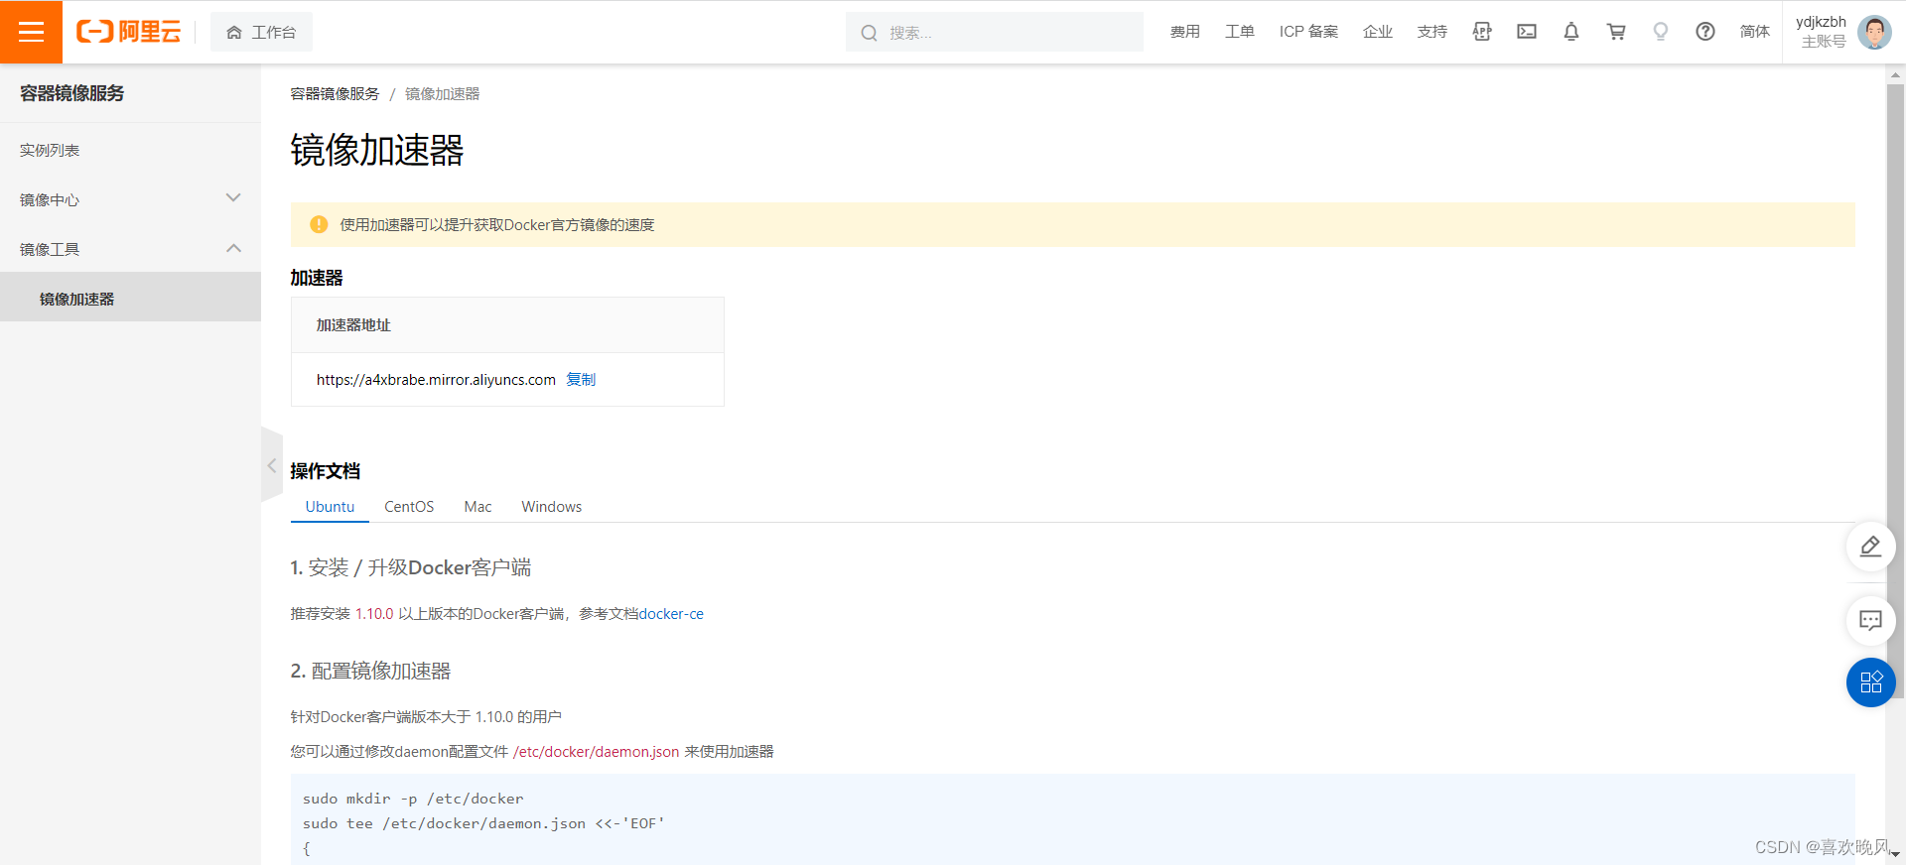Image resolution: width=1906 pixels, height=865 pixels.
Task: Click the lightbulb tips icon
Action: (x=1661, y=32)
